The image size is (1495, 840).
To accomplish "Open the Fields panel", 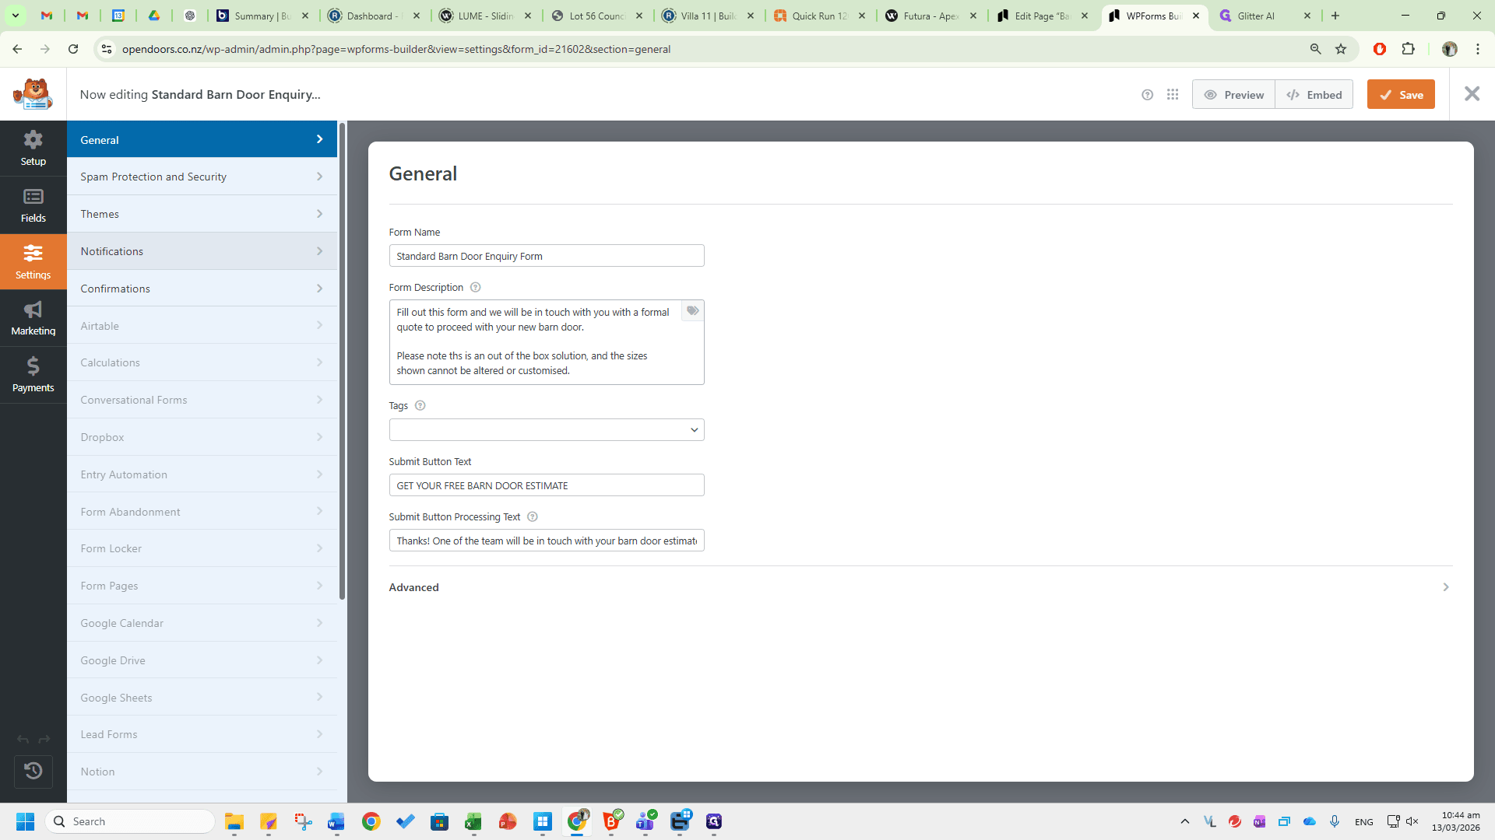I will pyautogui.click(x=33, y=205).
